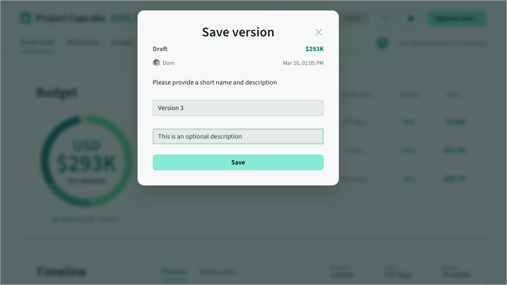
Task: Click the Save version heading
Action: [x=238, y=32]
